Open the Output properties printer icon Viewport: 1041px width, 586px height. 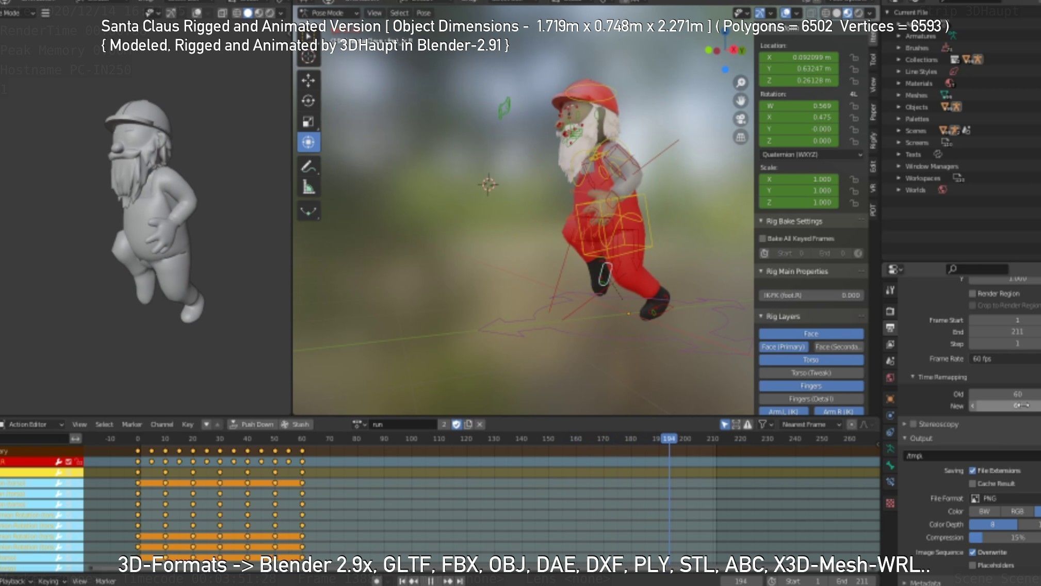(x=890, y=328)
